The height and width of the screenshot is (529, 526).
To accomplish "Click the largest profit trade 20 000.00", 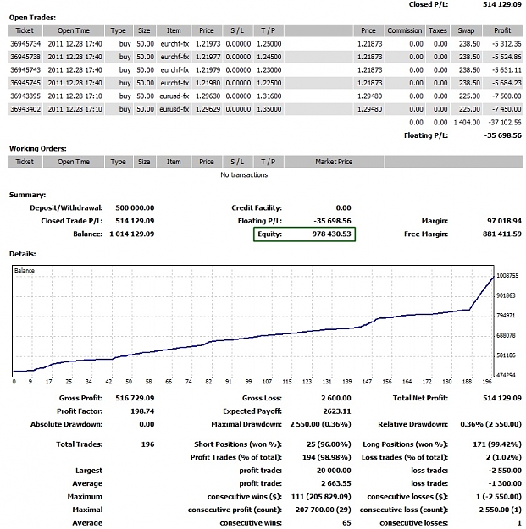I will [x=334, y=471].
